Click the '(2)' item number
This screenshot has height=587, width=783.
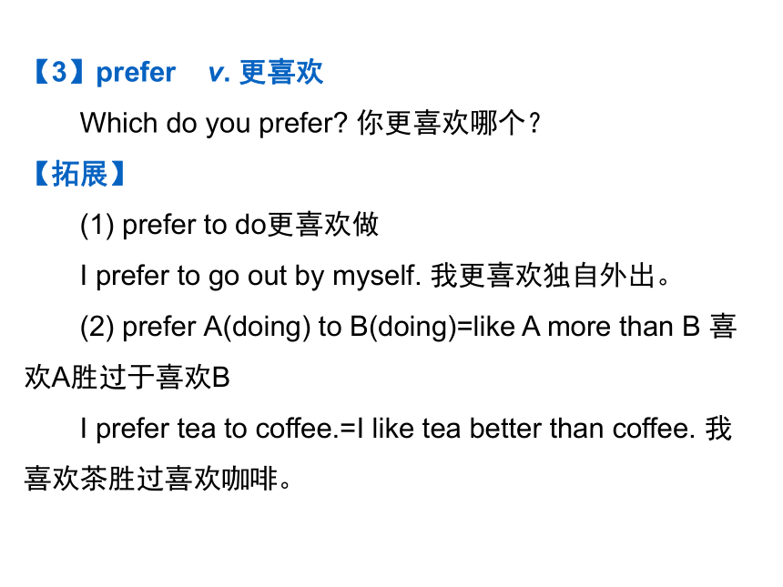click(x=97, y=327)
